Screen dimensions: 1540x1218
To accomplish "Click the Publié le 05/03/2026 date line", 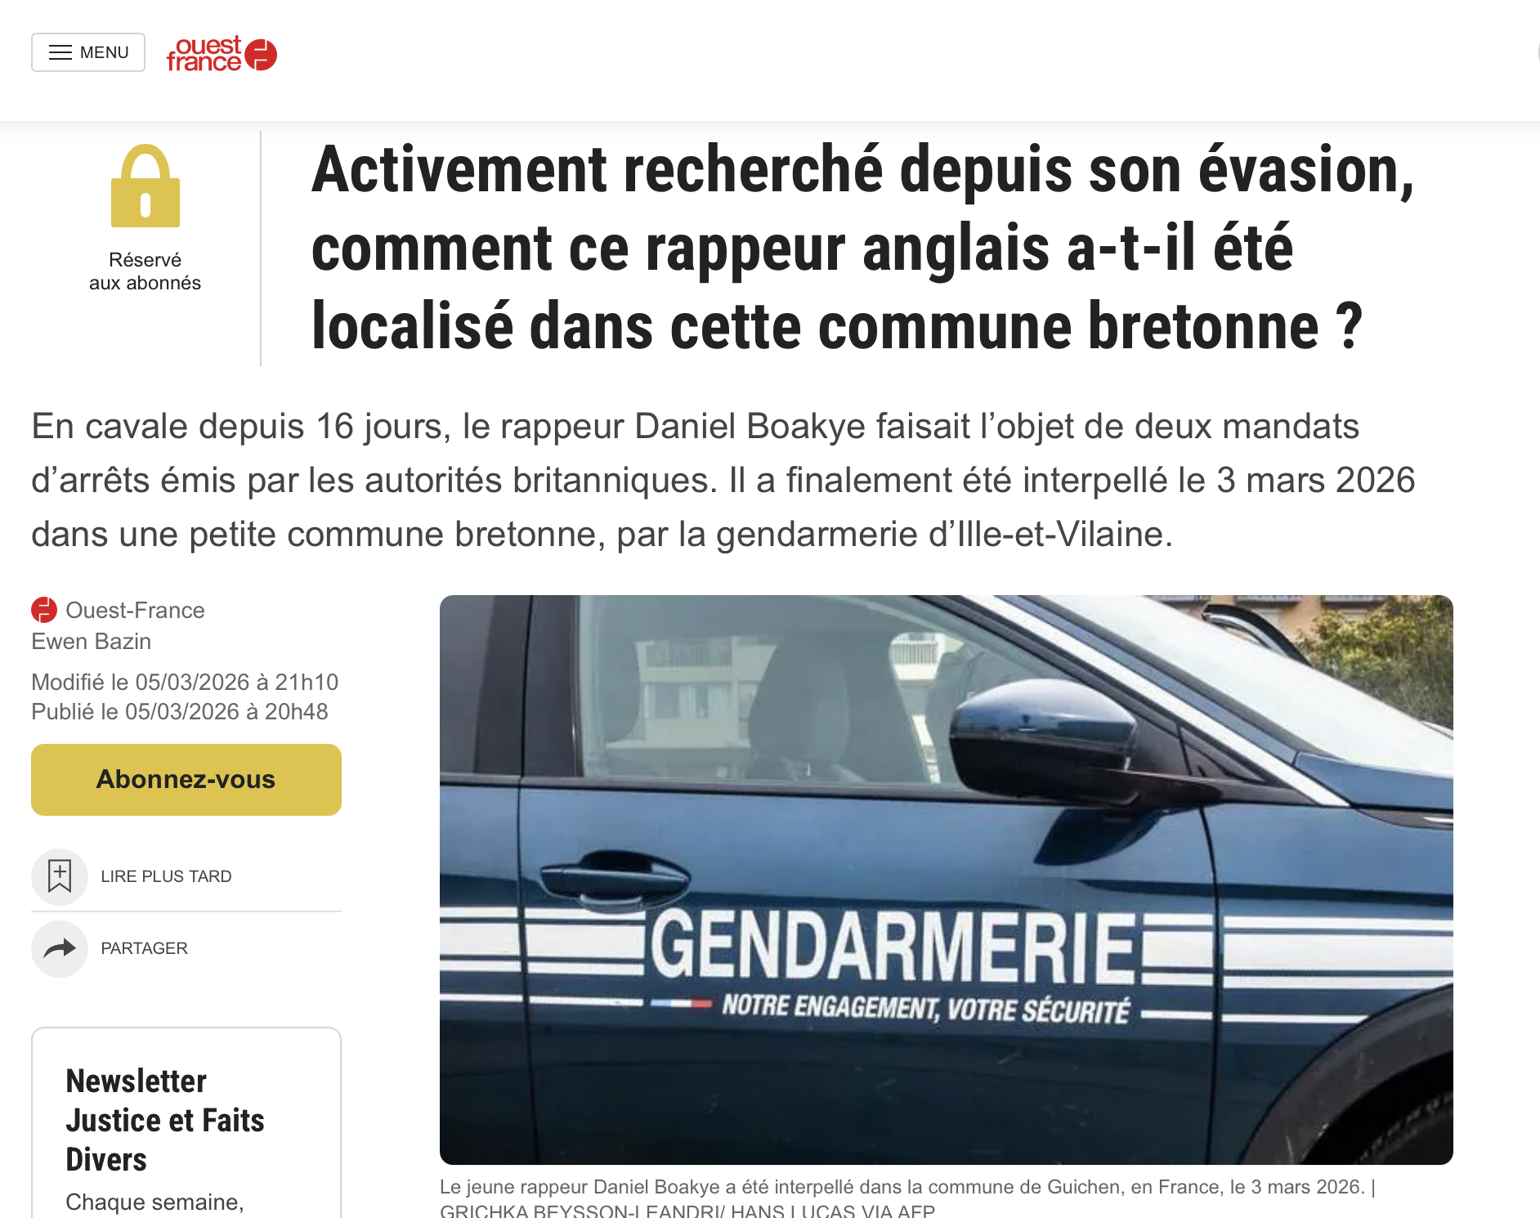I will (x=180, y=711).
